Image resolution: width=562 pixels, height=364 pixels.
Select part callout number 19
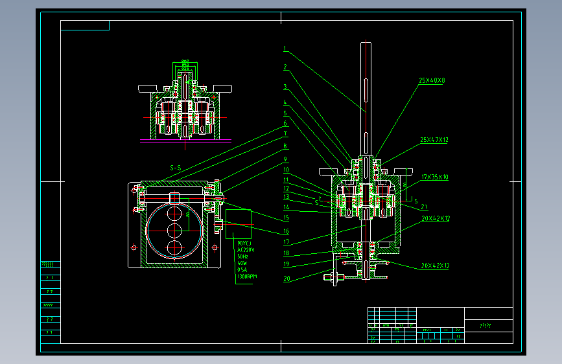287,264
